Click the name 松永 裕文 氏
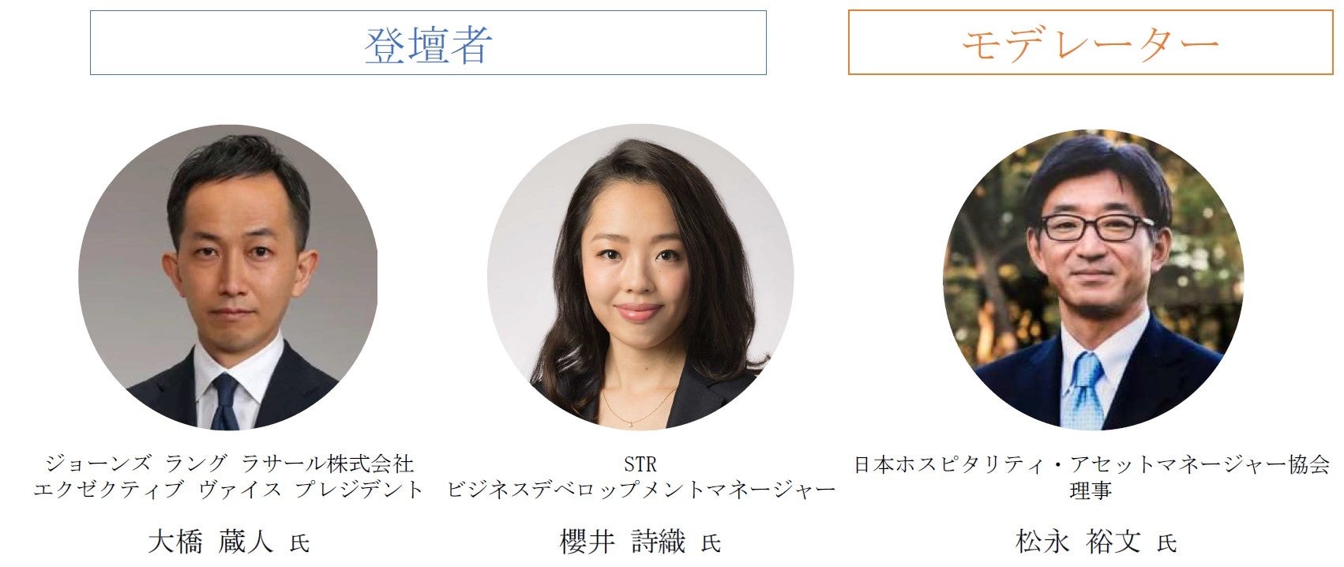1344x567 pixels. tap(1096, 542)
